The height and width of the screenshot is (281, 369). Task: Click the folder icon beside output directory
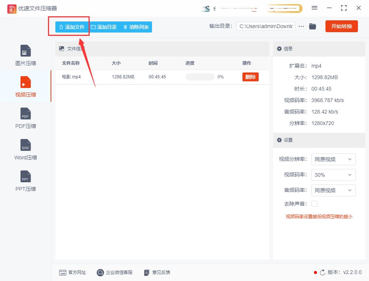coord(313,26)
